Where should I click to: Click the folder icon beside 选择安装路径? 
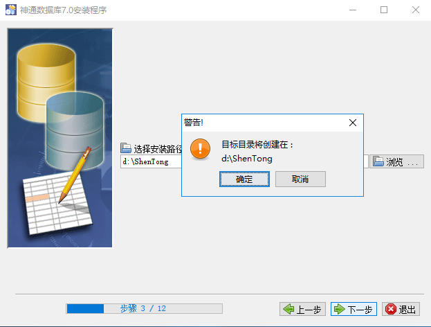(x=126, y=148)
